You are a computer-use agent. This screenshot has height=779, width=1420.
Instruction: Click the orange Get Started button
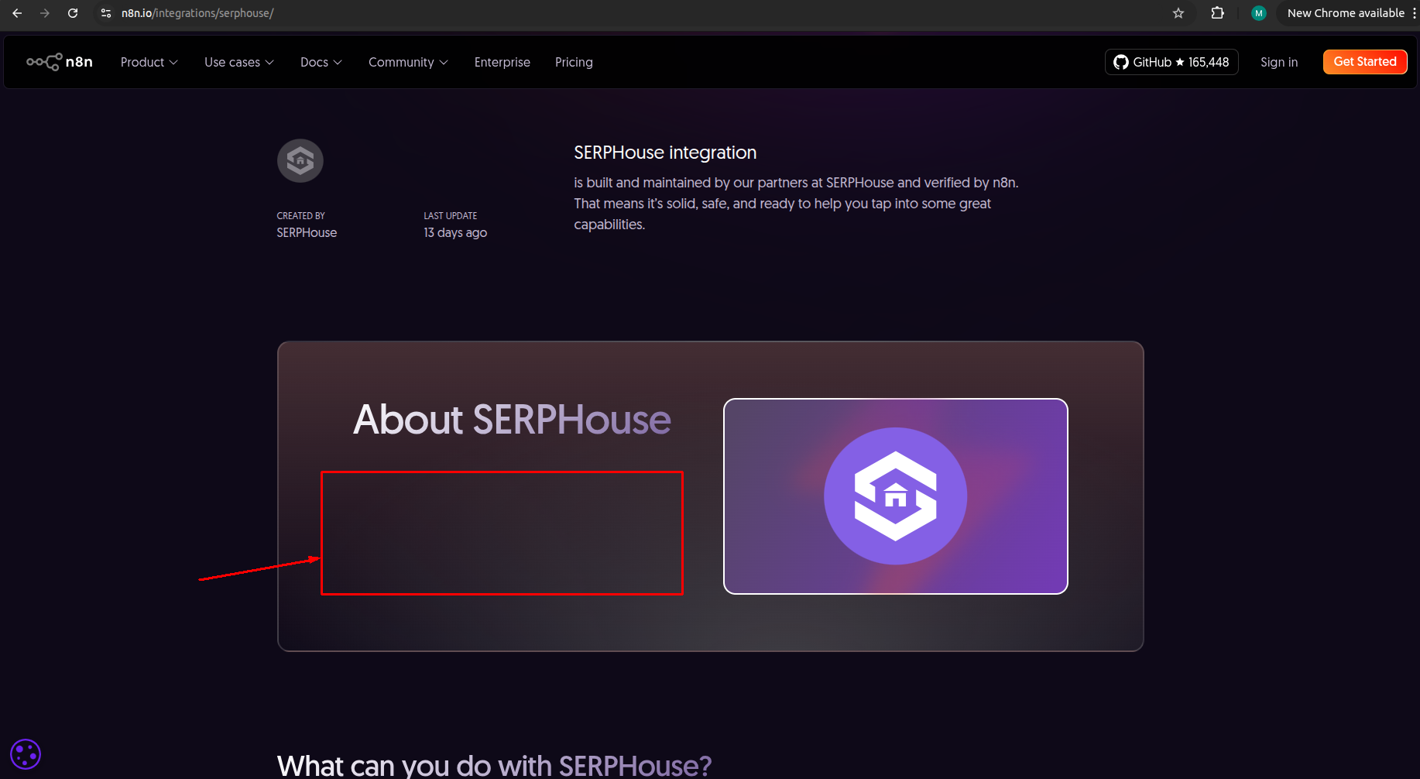1365,62
